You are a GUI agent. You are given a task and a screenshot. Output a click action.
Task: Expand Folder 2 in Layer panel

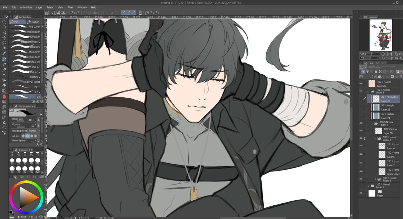[369, 186]
